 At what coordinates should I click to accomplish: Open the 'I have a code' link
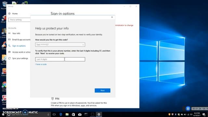[41, 64]
